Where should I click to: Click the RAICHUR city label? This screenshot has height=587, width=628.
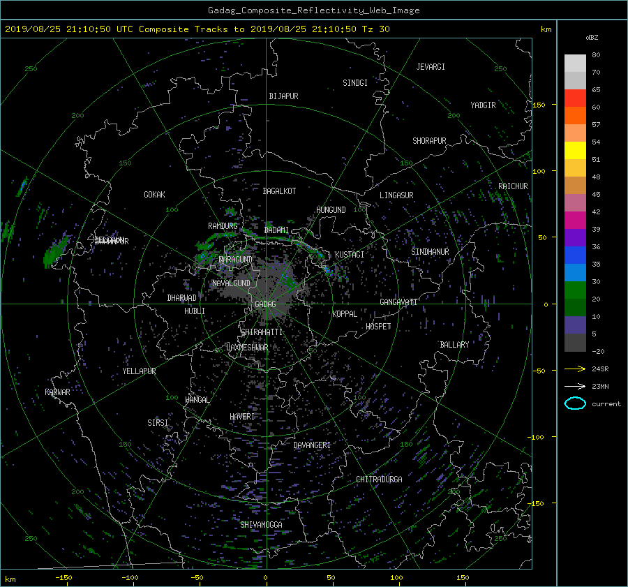click(513, 186)
